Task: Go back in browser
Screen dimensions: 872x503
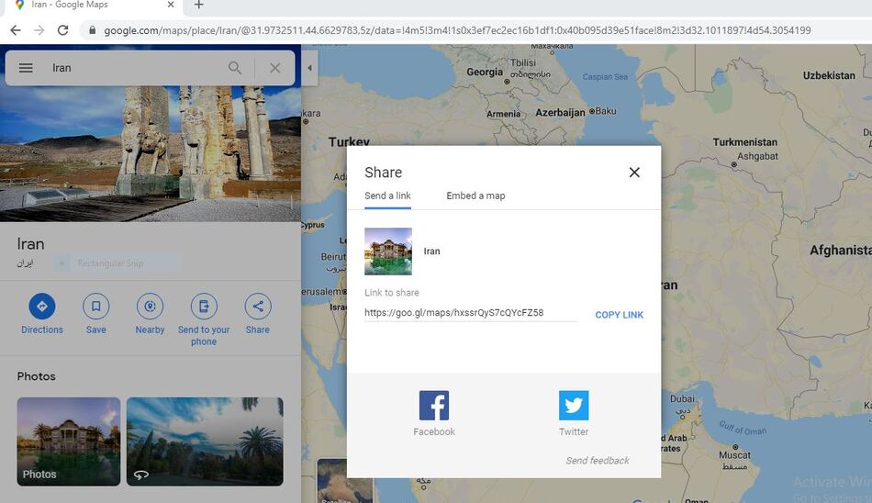Action: coord(15,30)
